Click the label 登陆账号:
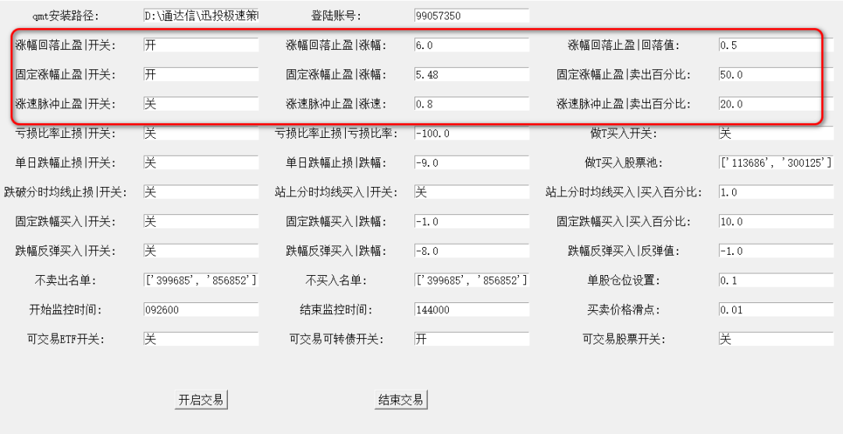Viewport: 843px width, 434px height. pyautogui.click(x=336, y=16)
